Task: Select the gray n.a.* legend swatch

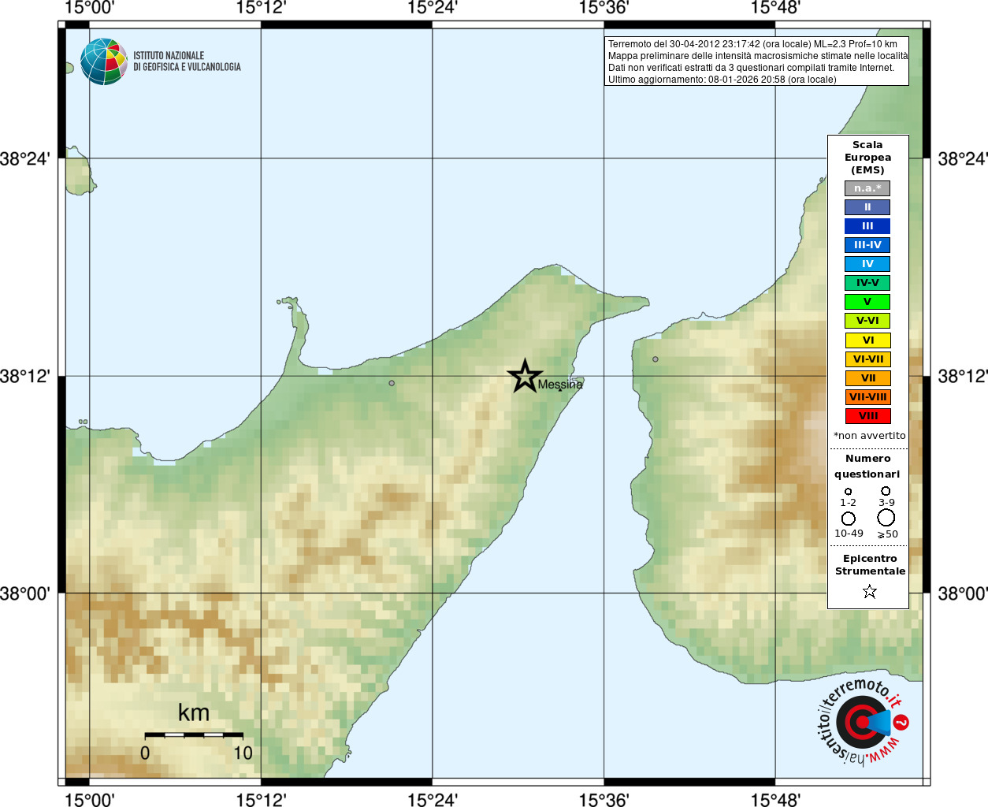Action: (867, 188)
